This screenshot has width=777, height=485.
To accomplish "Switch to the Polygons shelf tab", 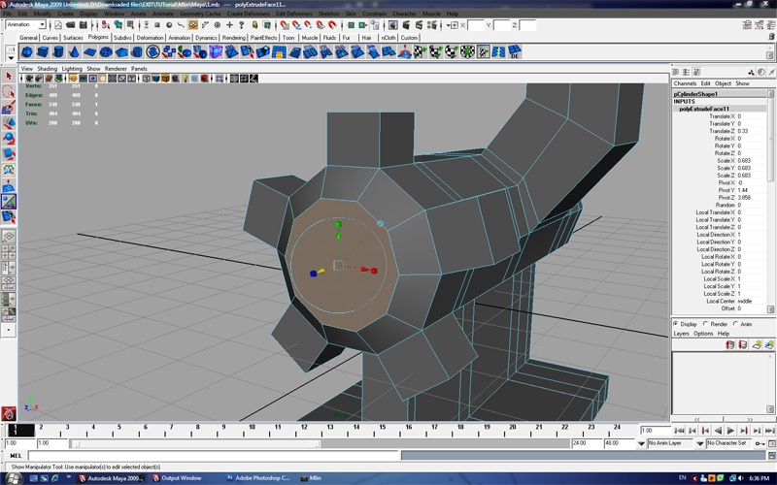I will click(x=98, y=37).
